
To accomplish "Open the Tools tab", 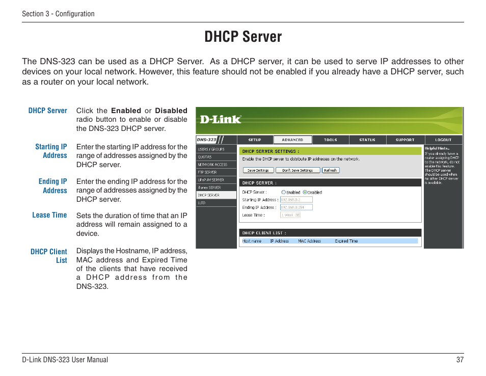I will (x=331, y=140).
